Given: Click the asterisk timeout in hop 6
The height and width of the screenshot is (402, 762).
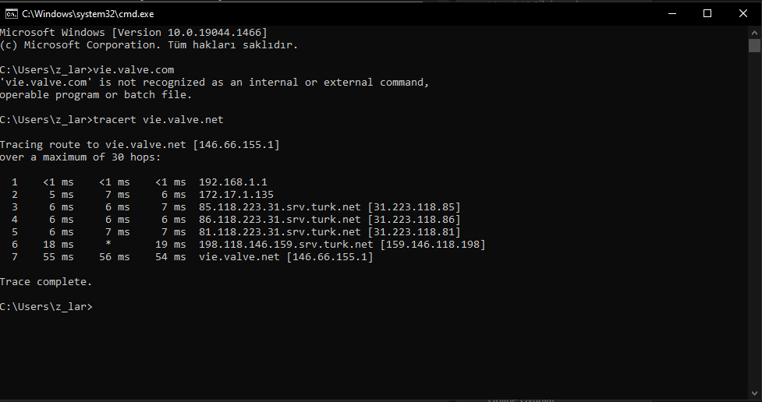Looking at the screenshot, I should pyautogui.click(x=108, y=244).
